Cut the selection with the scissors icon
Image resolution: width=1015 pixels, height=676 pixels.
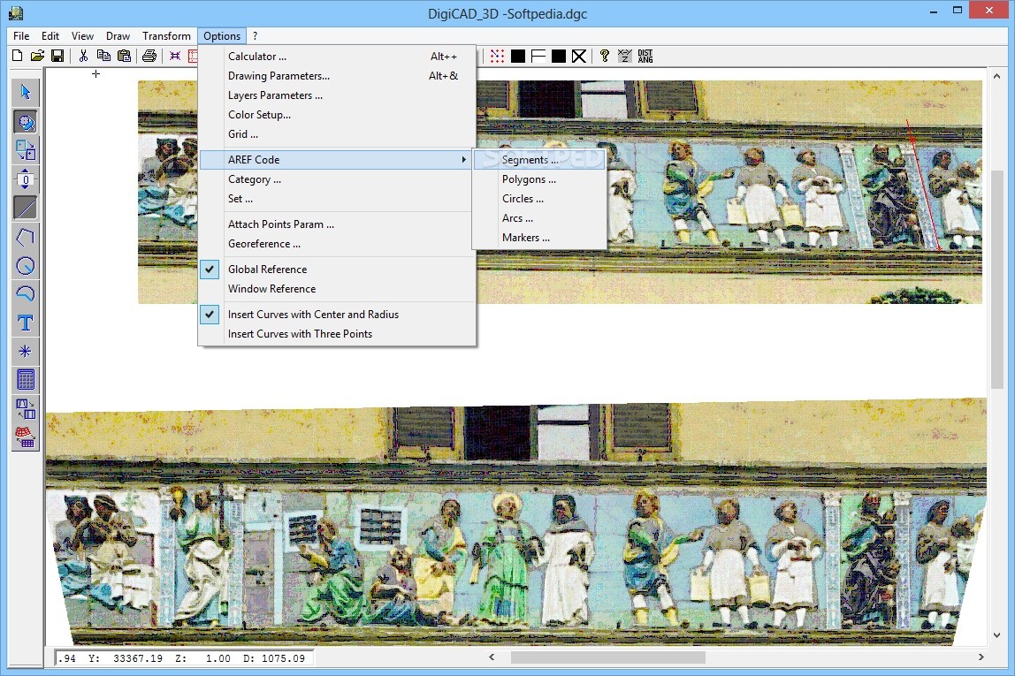tap(83, 57)
